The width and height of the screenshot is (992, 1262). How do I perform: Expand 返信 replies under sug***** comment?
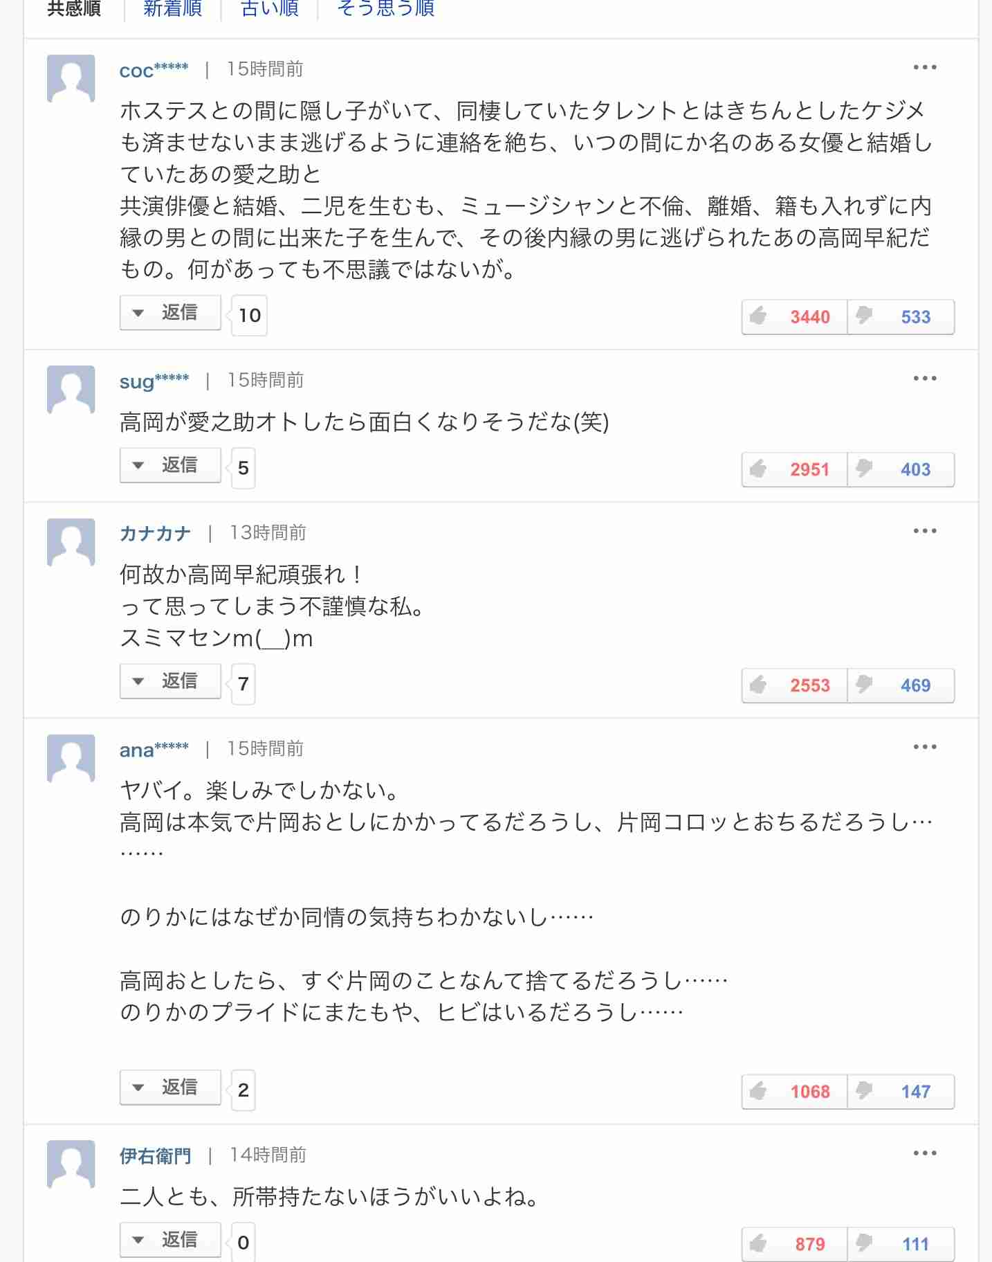[x=170, y=465]
